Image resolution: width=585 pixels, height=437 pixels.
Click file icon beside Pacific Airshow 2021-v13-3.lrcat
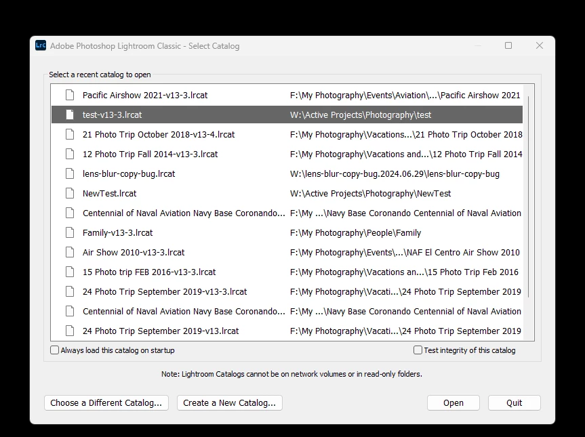pyautogui.click(x=70, y=95)
